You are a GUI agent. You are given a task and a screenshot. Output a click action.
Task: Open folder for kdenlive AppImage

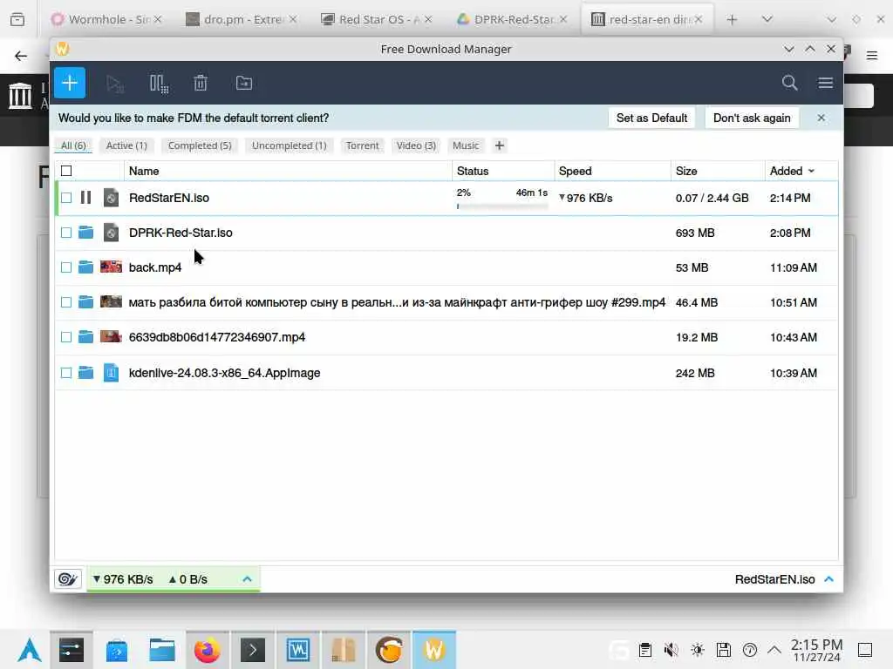tap(86, 373)
